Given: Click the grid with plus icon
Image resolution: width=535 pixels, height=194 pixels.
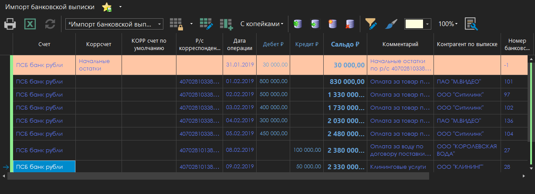Looking at the screenshot, I should click(x=226, y=24).
